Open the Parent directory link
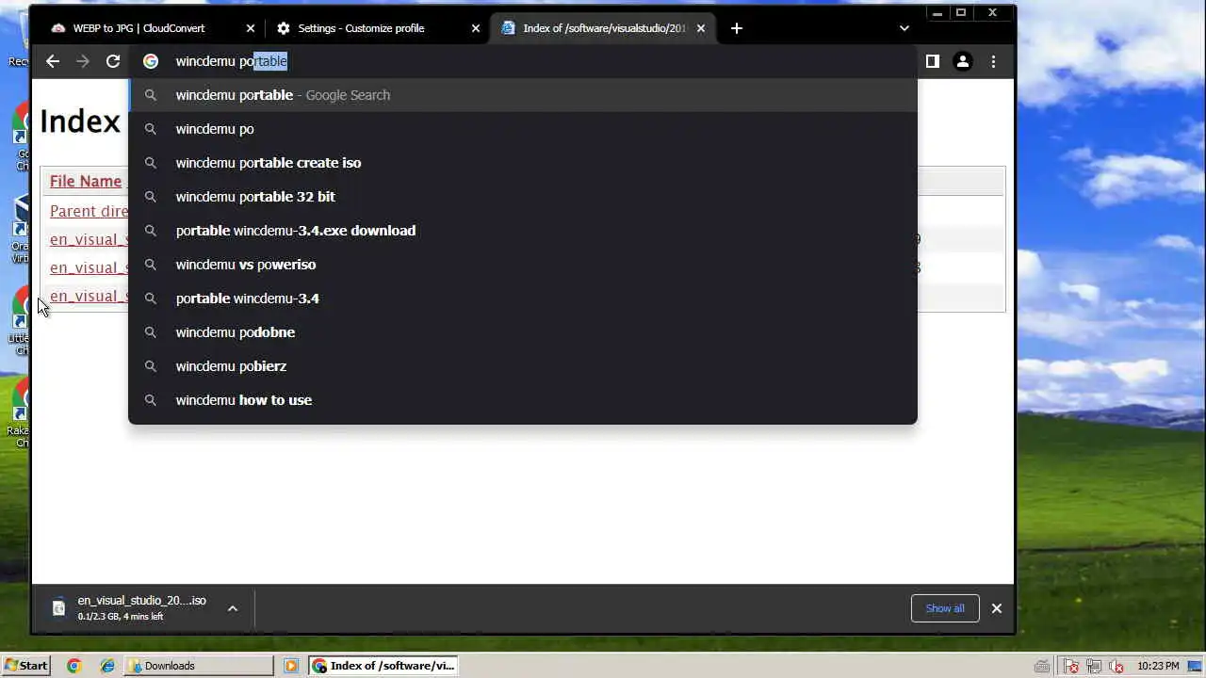The width and height of the screenshot is (1206, 678). pyautogui.click(x=89, y=211)
